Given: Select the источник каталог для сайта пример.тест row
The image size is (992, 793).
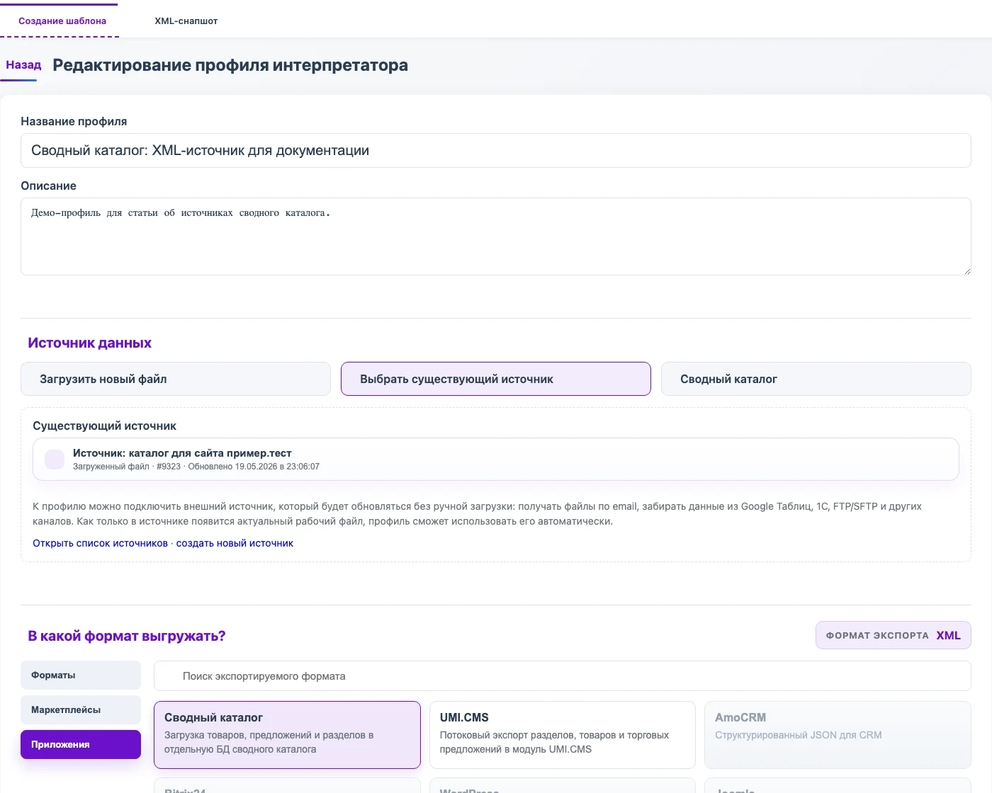Looking at the screenshot, I should pos(495,460).
